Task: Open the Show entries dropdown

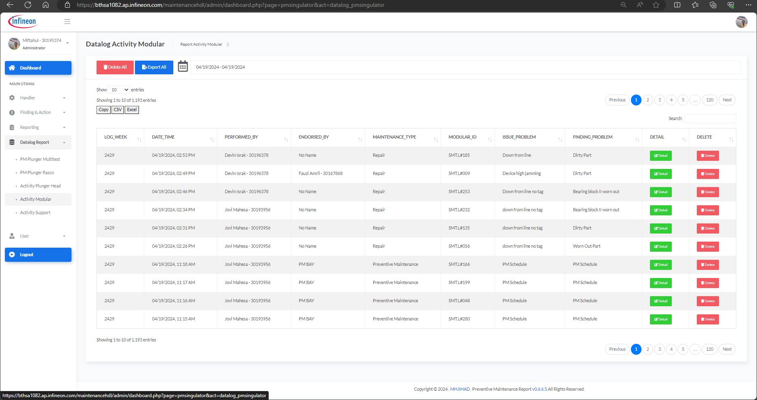Action: (x=118, y=89)
